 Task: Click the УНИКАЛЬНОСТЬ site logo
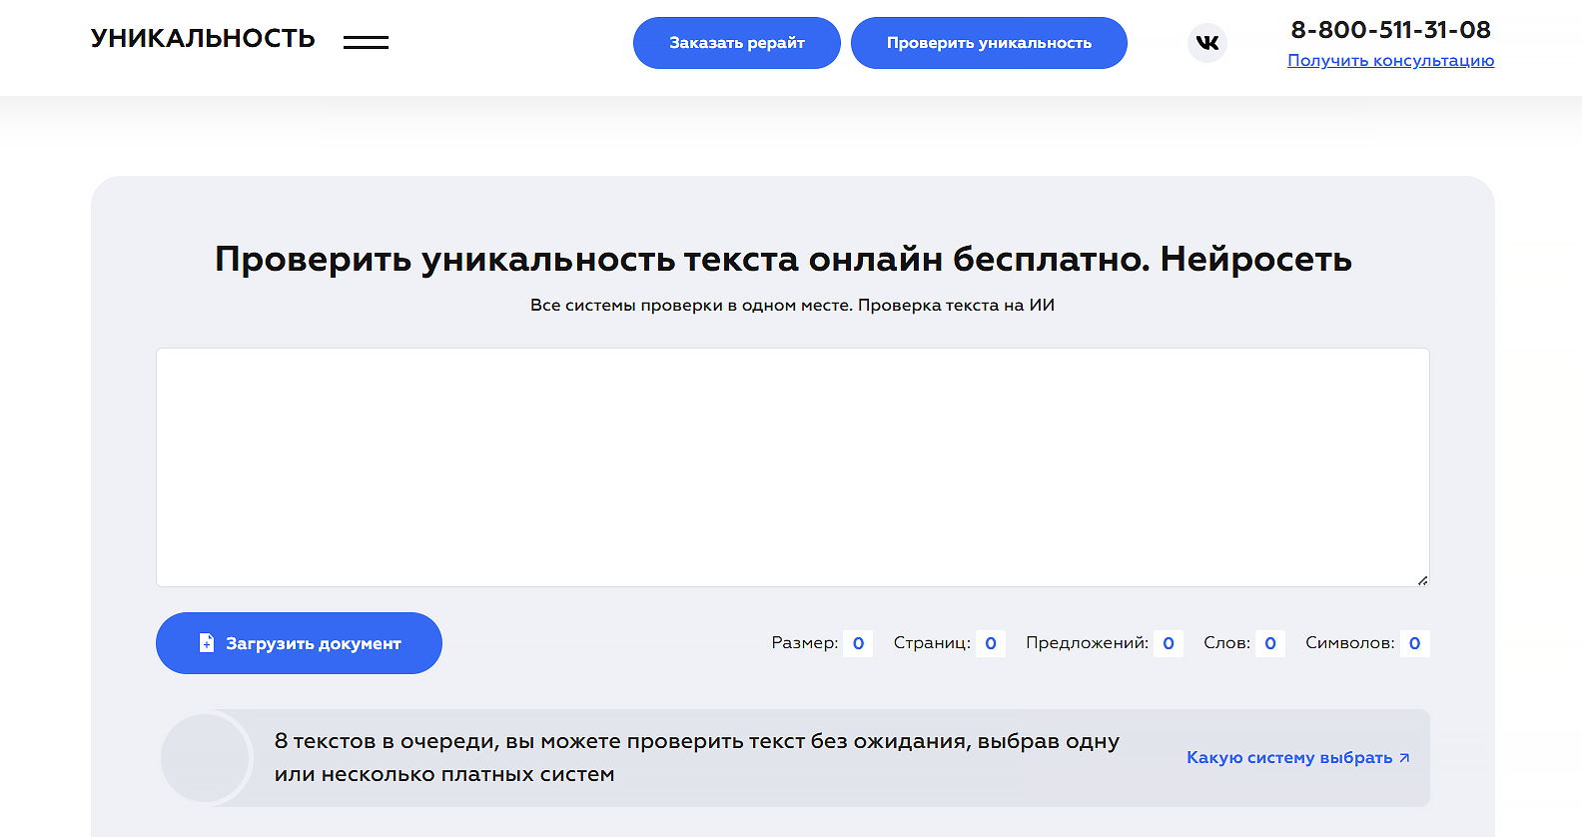(x=203, y=38)
